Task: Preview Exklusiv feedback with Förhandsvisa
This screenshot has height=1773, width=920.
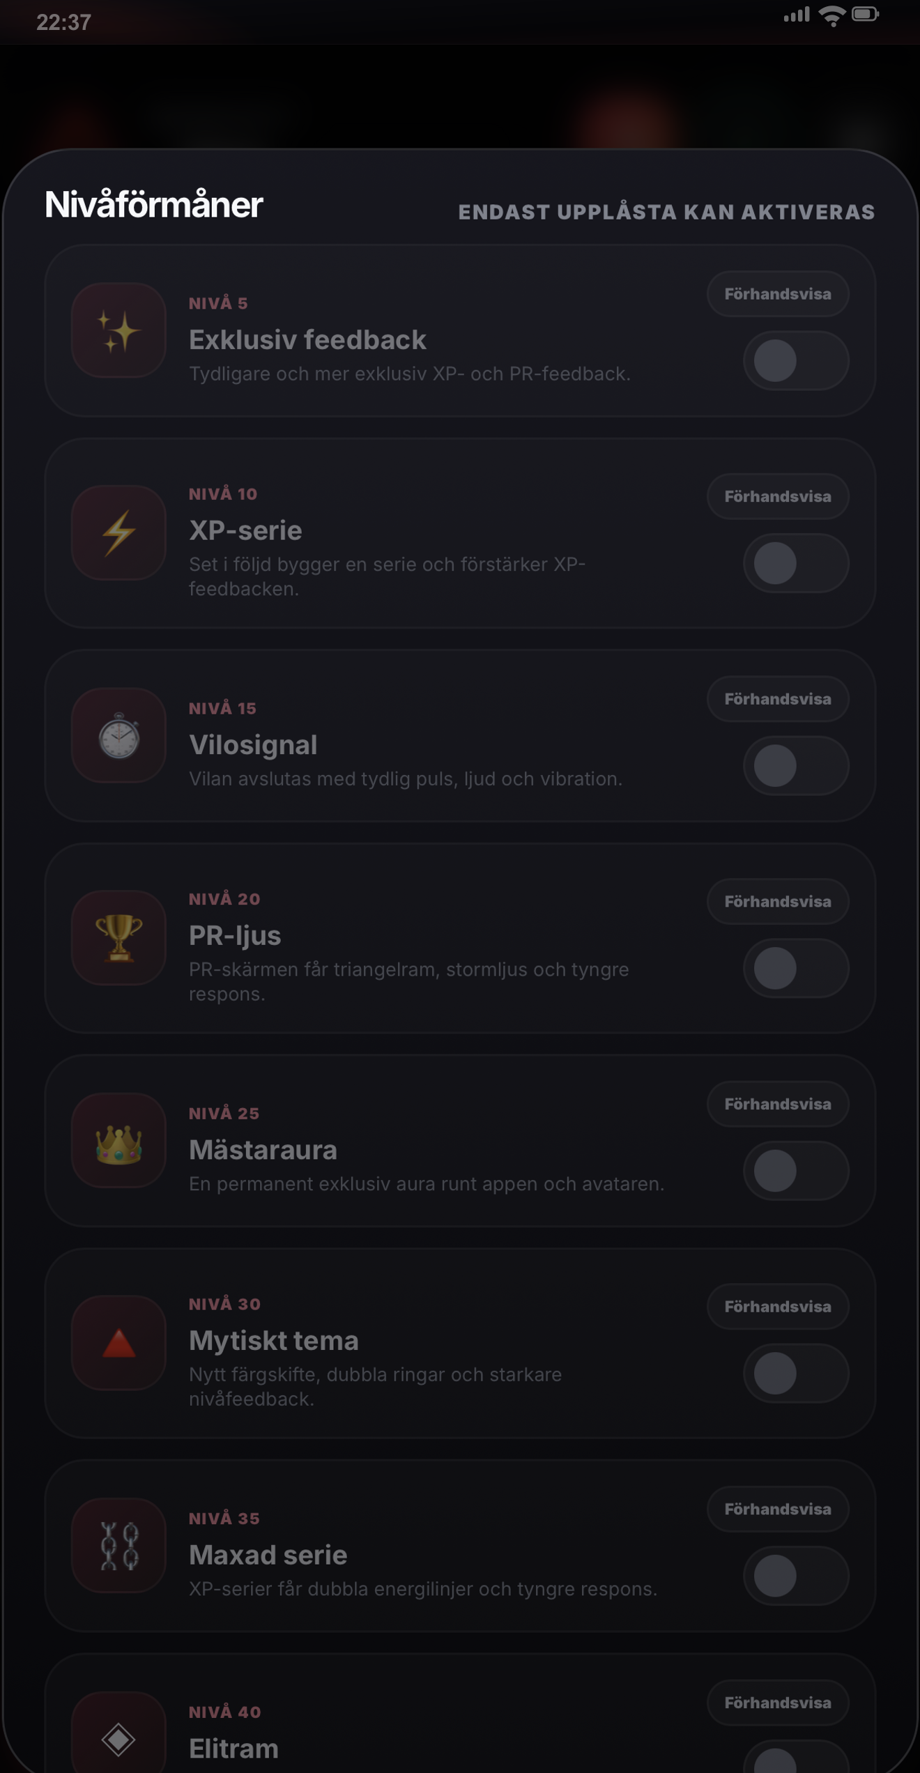Action: [778, 294]
